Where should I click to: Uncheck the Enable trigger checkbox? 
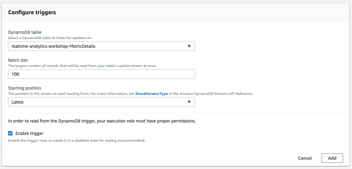tap(10, 133)
